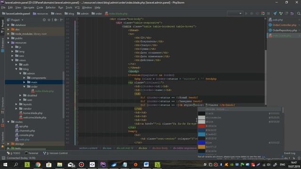
Task: Click the taskbar search magnifier
Action: (16, 165)
